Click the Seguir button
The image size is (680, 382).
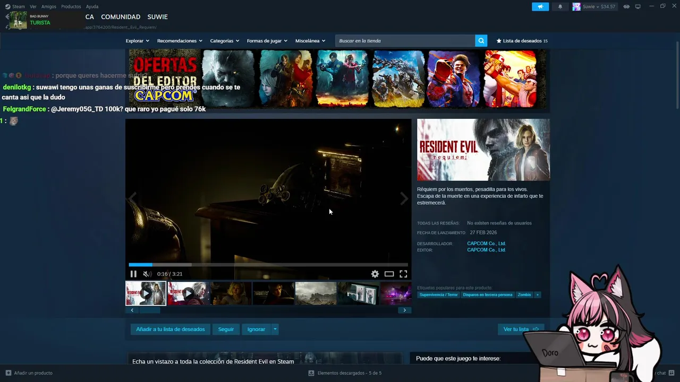click(x=226, y=329)
